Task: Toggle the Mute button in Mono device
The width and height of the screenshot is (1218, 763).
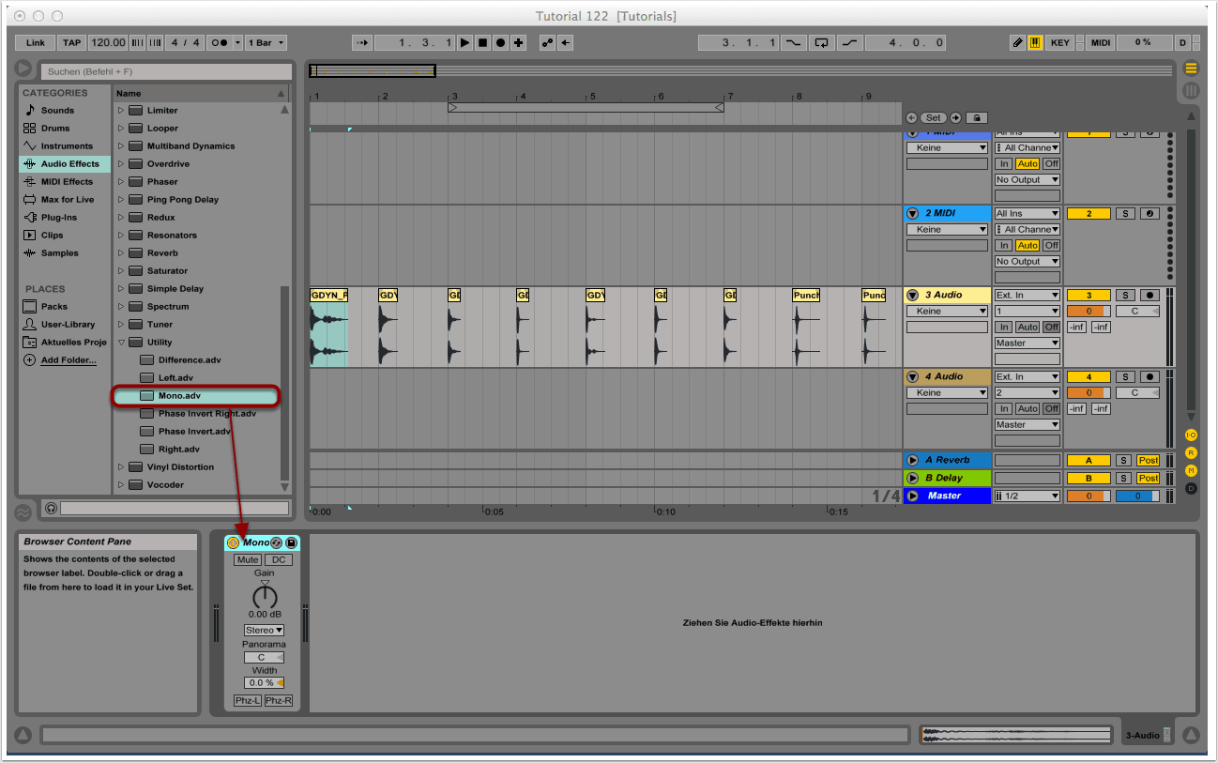Action: click(x=248, y=559)
